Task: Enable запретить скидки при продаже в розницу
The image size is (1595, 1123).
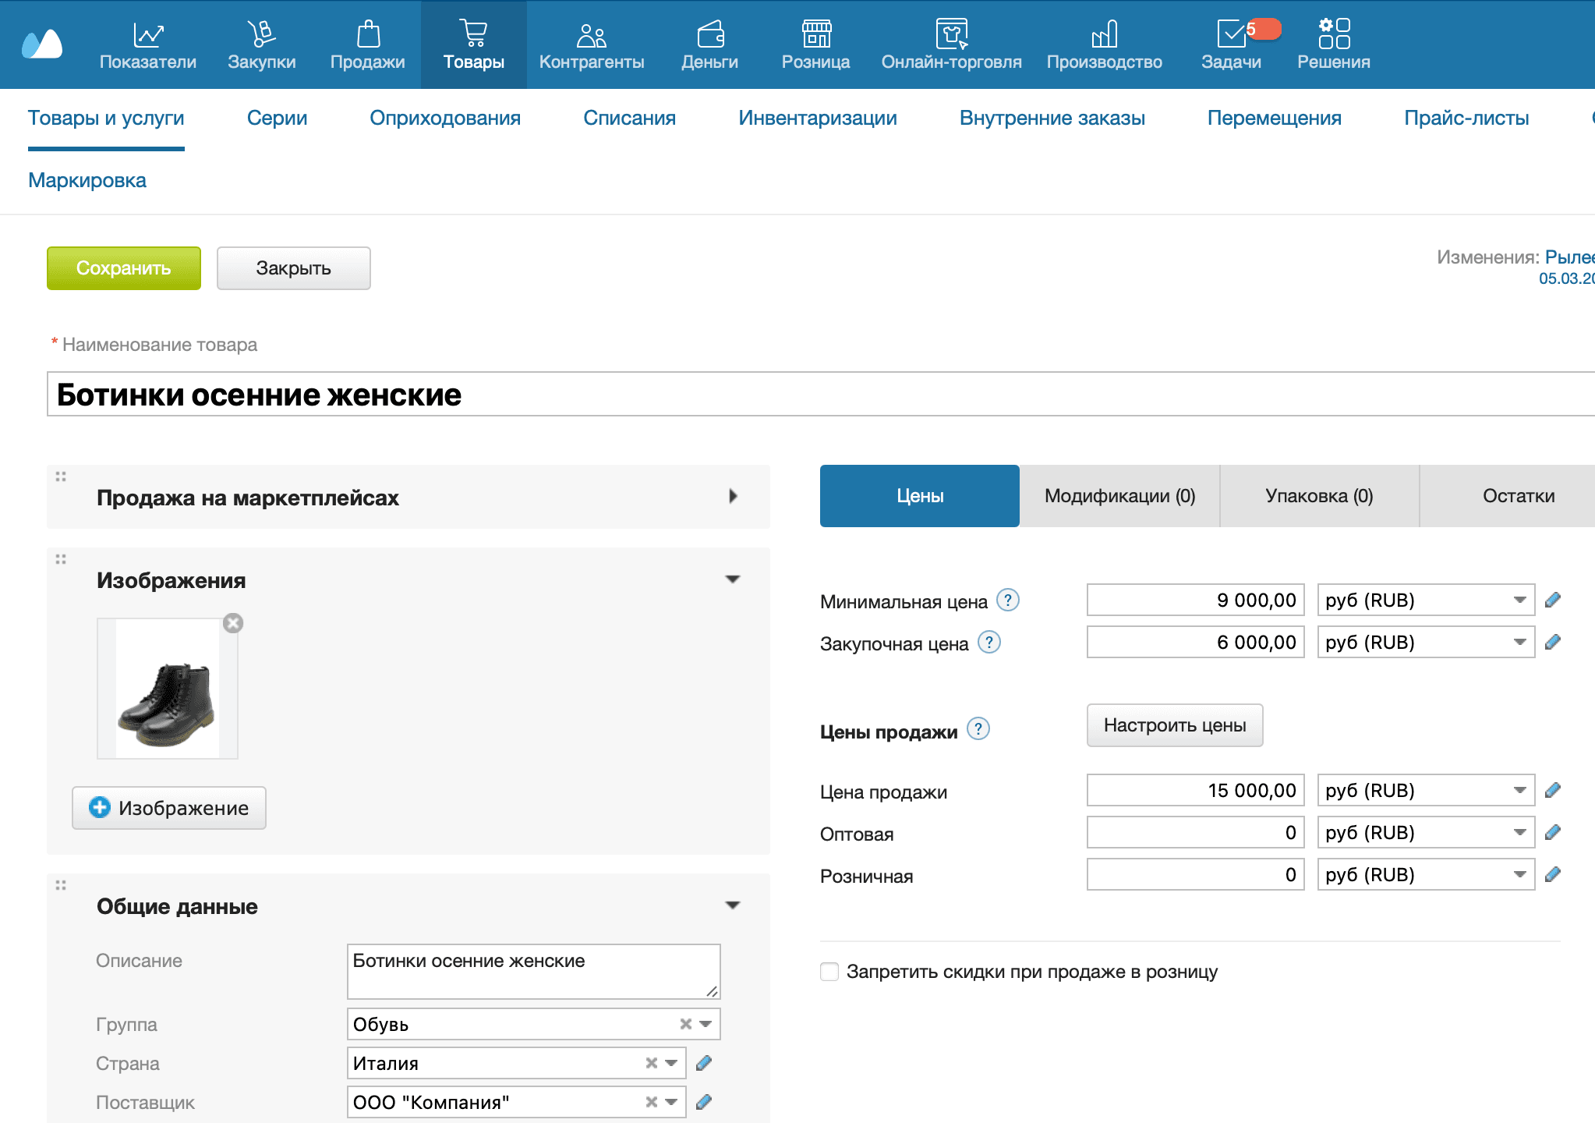Action: point(829,971)
